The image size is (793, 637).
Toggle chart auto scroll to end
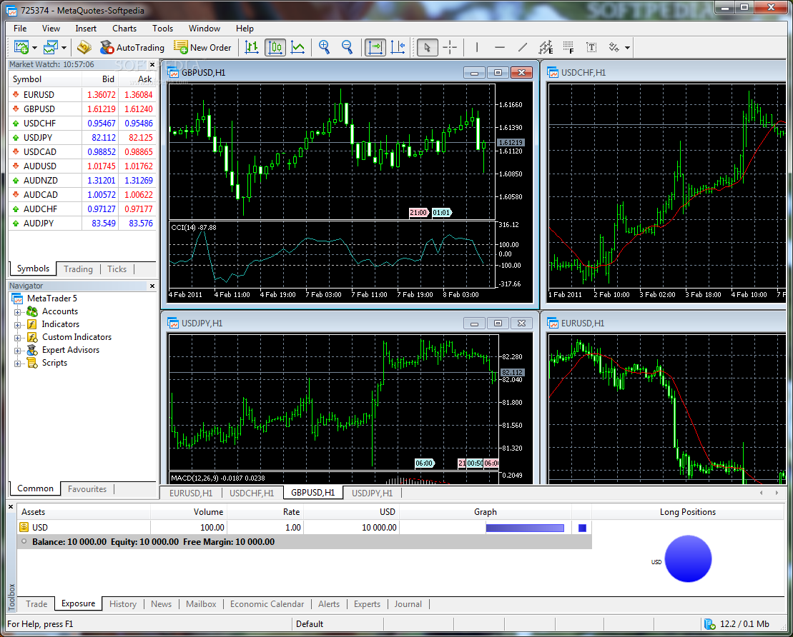click(x=375, y=47)
